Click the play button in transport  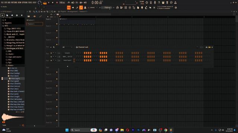click(x=49, y=3)
